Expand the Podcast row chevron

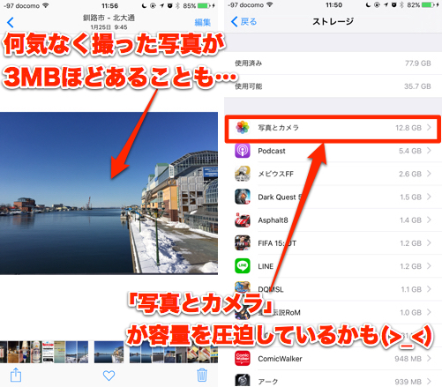(429, 151)
